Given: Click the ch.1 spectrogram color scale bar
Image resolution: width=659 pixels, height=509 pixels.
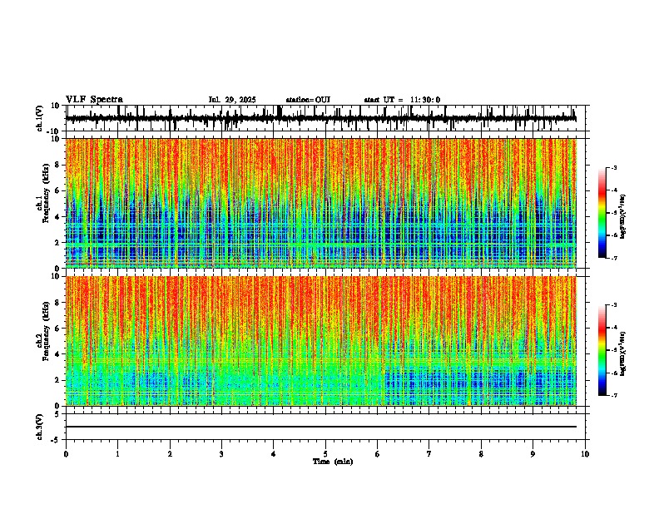Looking at the screenshot, I should pyautogui.click(x=602, y=213).
